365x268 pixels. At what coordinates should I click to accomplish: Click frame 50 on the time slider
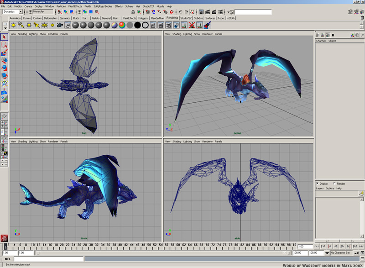pyautogui.click(x=149, y=246)
